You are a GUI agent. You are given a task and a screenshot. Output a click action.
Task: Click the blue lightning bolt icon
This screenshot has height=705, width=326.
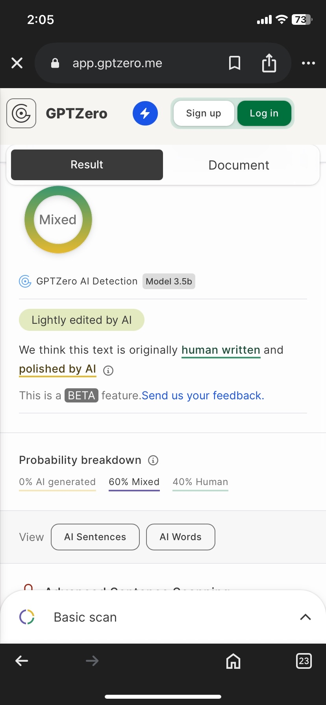pyautogui.click(x=145, y=113)
